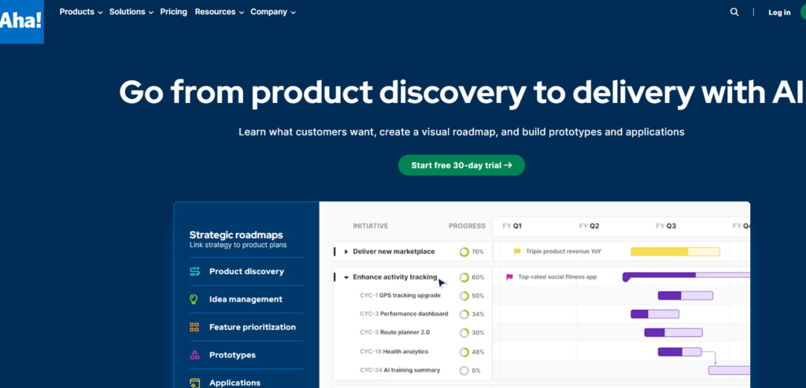Click the Triple product revenue YoY label
The image size is (806, 388).
[x=564, y=252]
